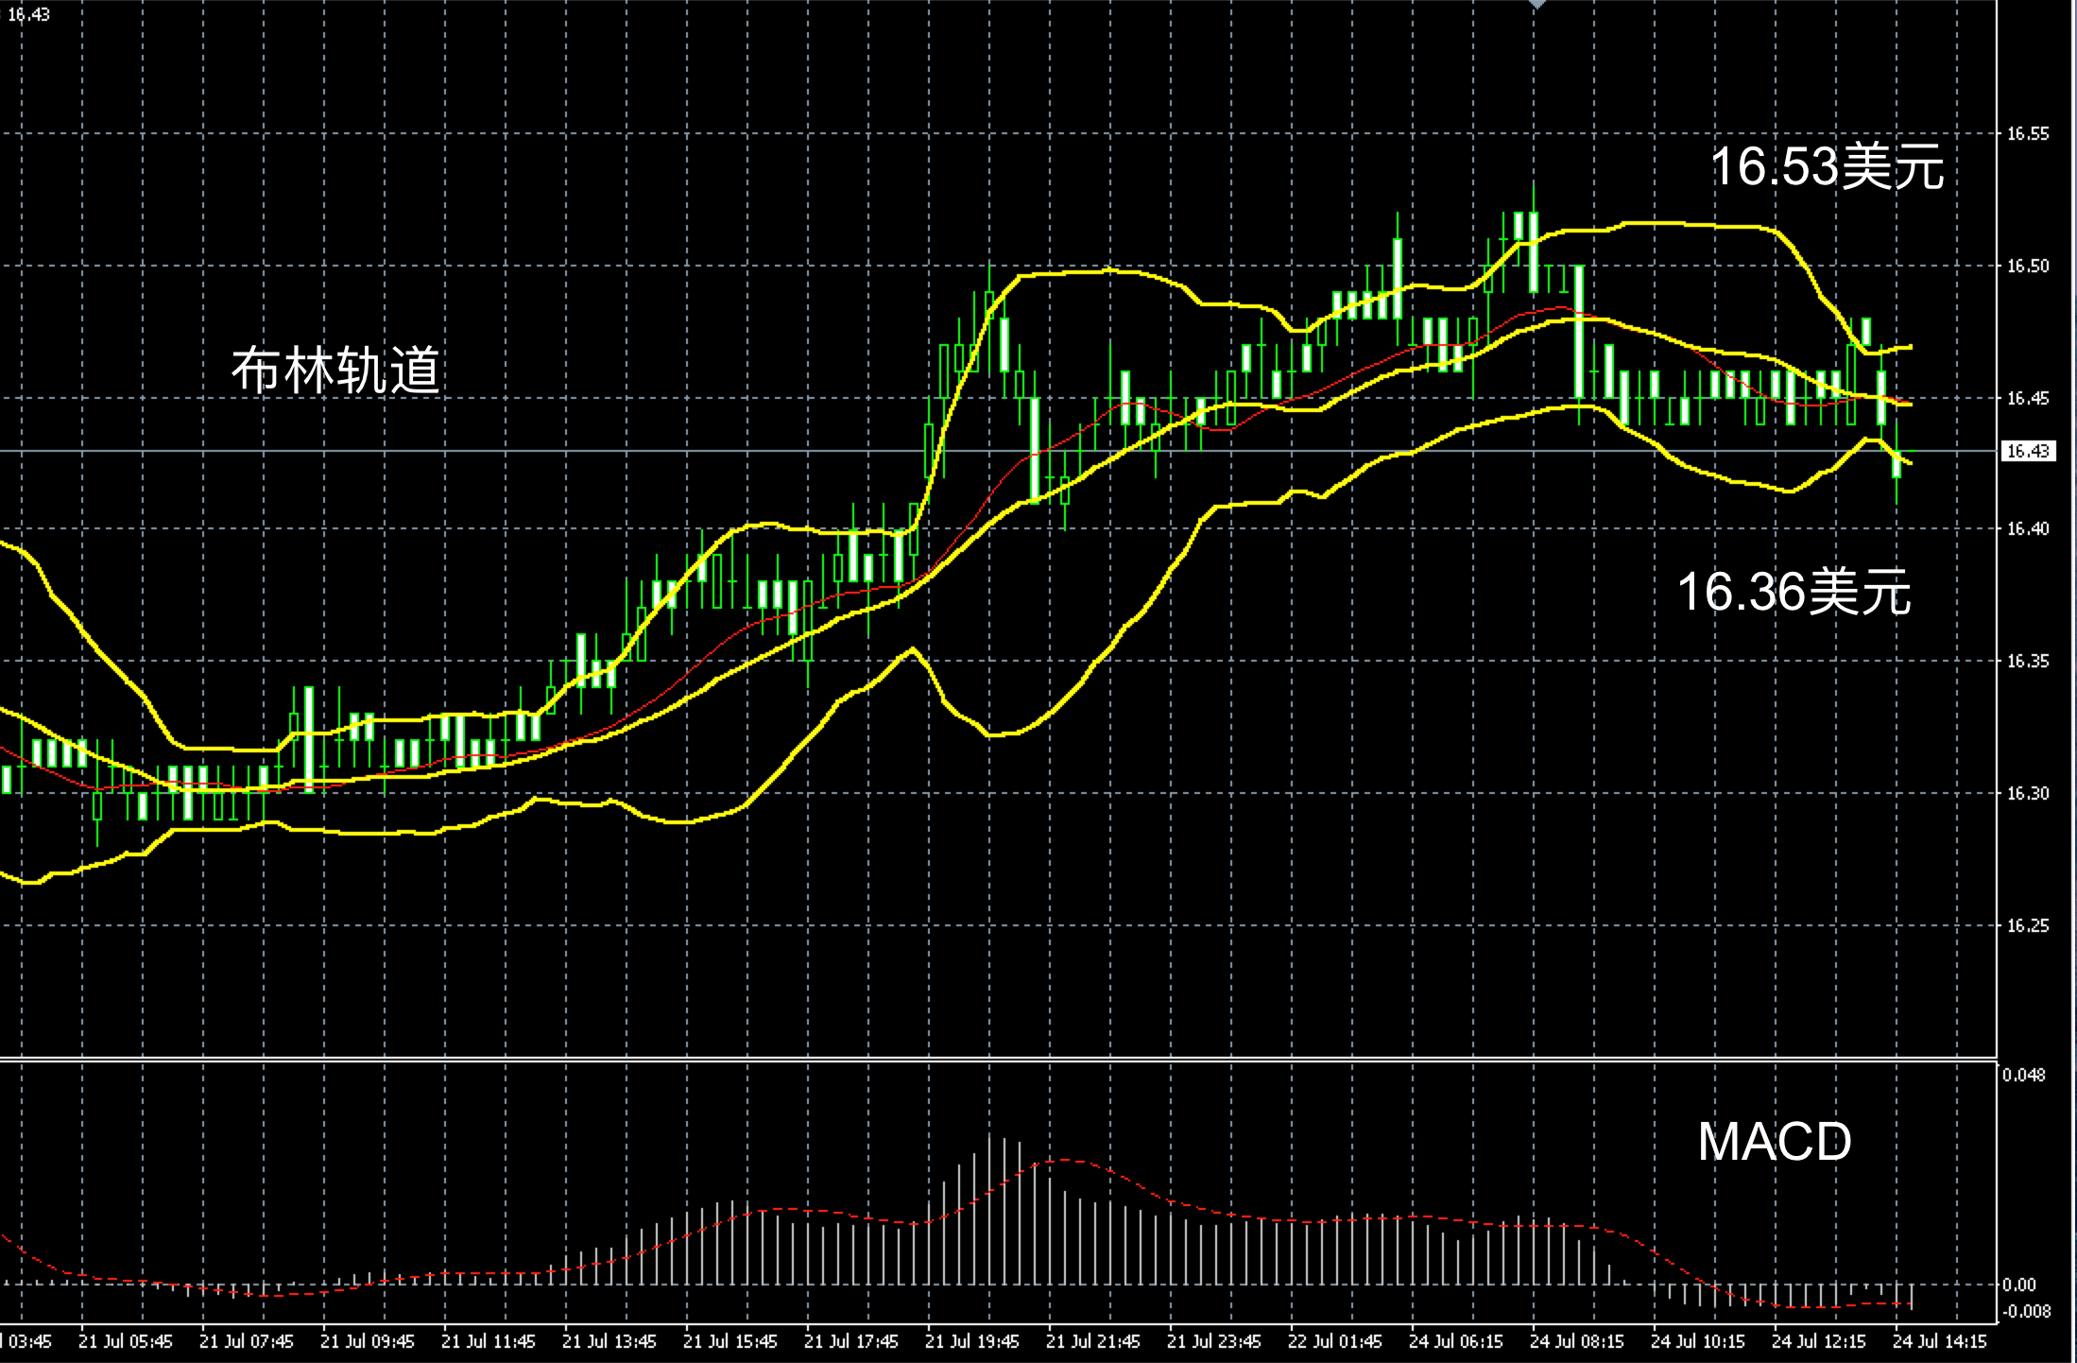Click the 16.35 price axis label
The height and width of the screenshot is (1363, 2077).
tap(2028, 662)
